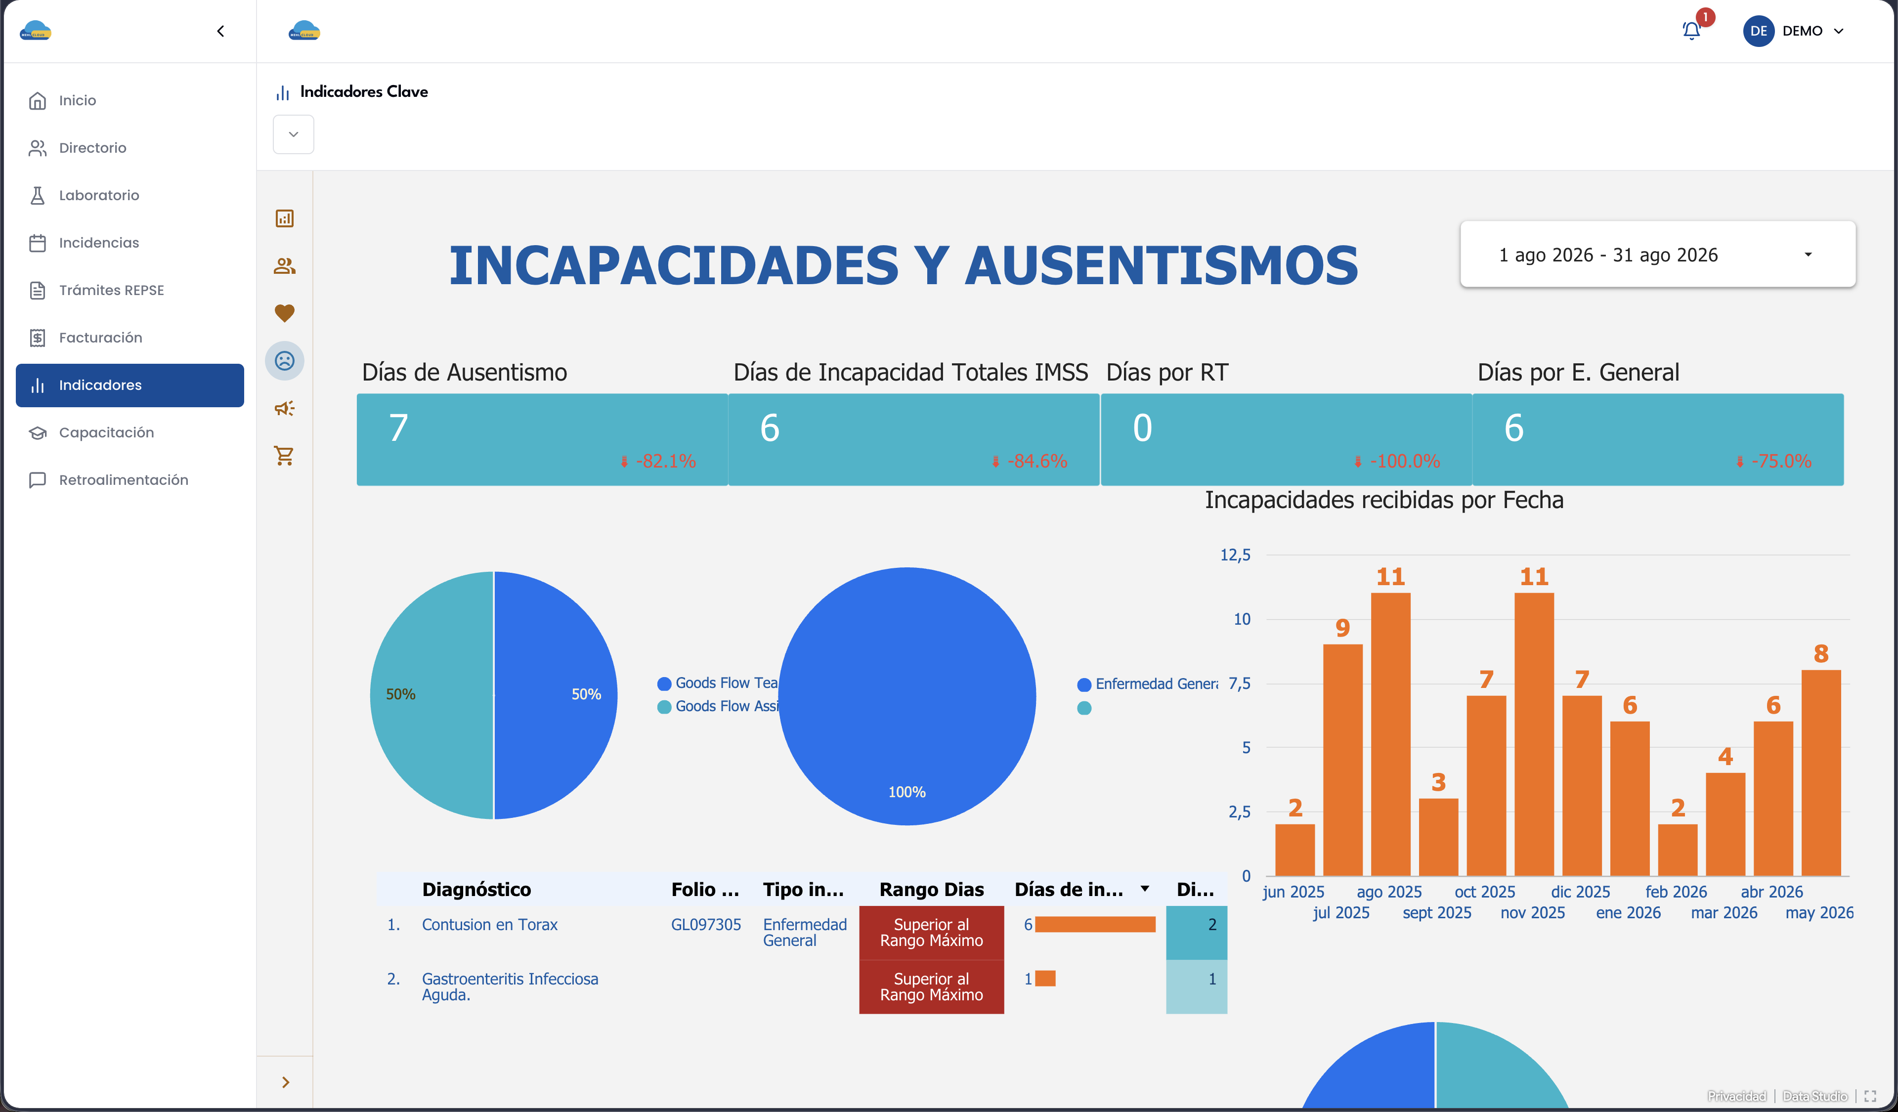Viewport: 1898px width, 1112px height.
Task: Click the DE user avatar
Action: pyautogui.click(x=1758, y=31)
